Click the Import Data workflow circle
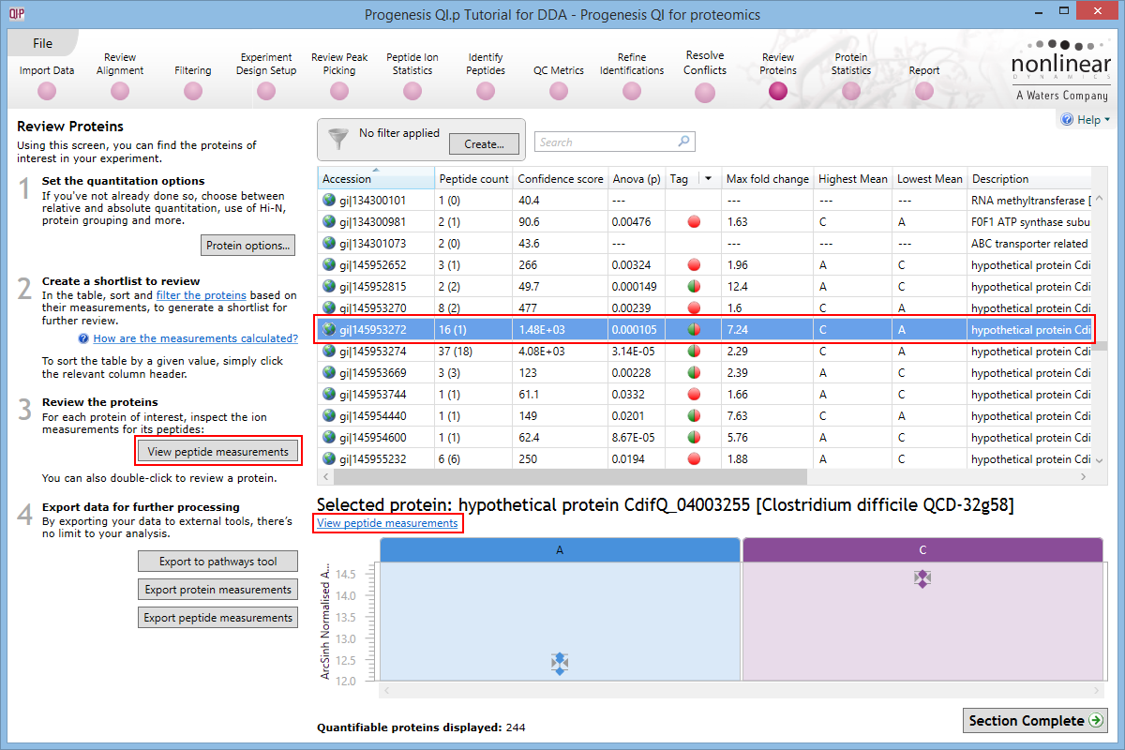The width and height of the screenshot is (1125, 750). click(x=47, y=91)
